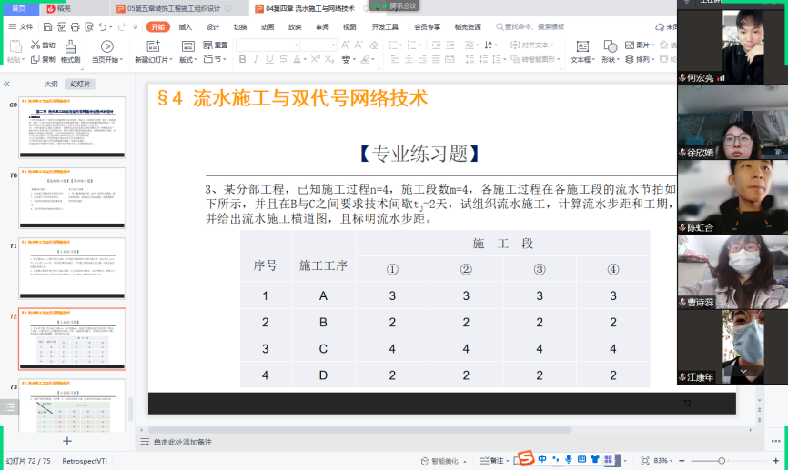The height and width of the screenshot is (470, 788).
Task: Click the 当页开始 slideshow play icon
Action: point(106,45)
